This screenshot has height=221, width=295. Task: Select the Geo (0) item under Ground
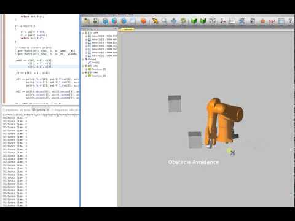click(x=94, y=63)
